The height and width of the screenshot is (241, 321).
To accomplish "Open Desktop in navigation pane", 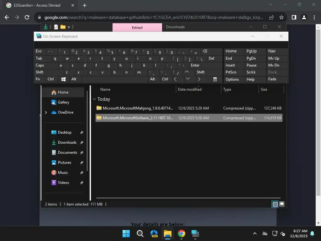I will tap(65, 132).
